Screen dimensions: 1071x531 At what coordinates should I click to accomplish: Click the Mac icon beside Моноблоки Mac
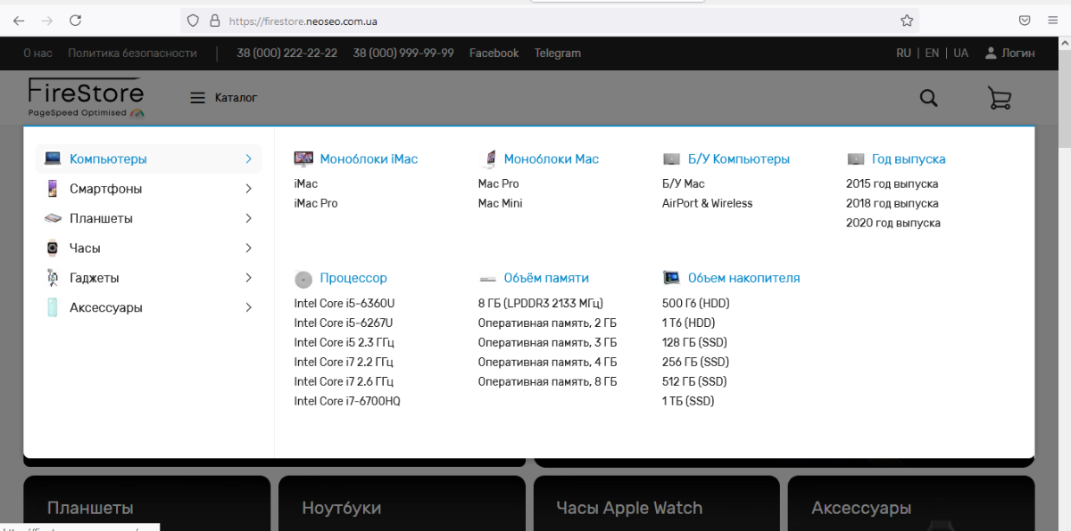(488, 159)
